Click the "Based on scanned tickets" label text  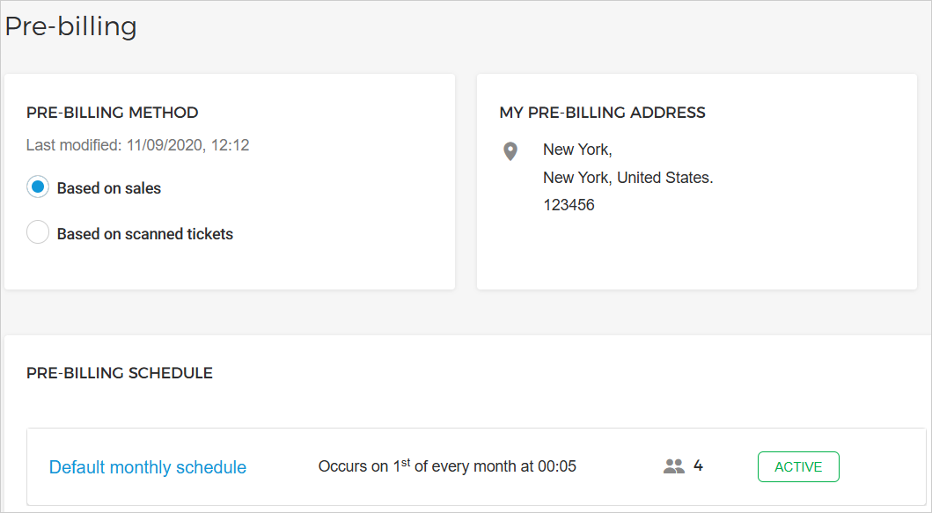(x=145, y=234)
